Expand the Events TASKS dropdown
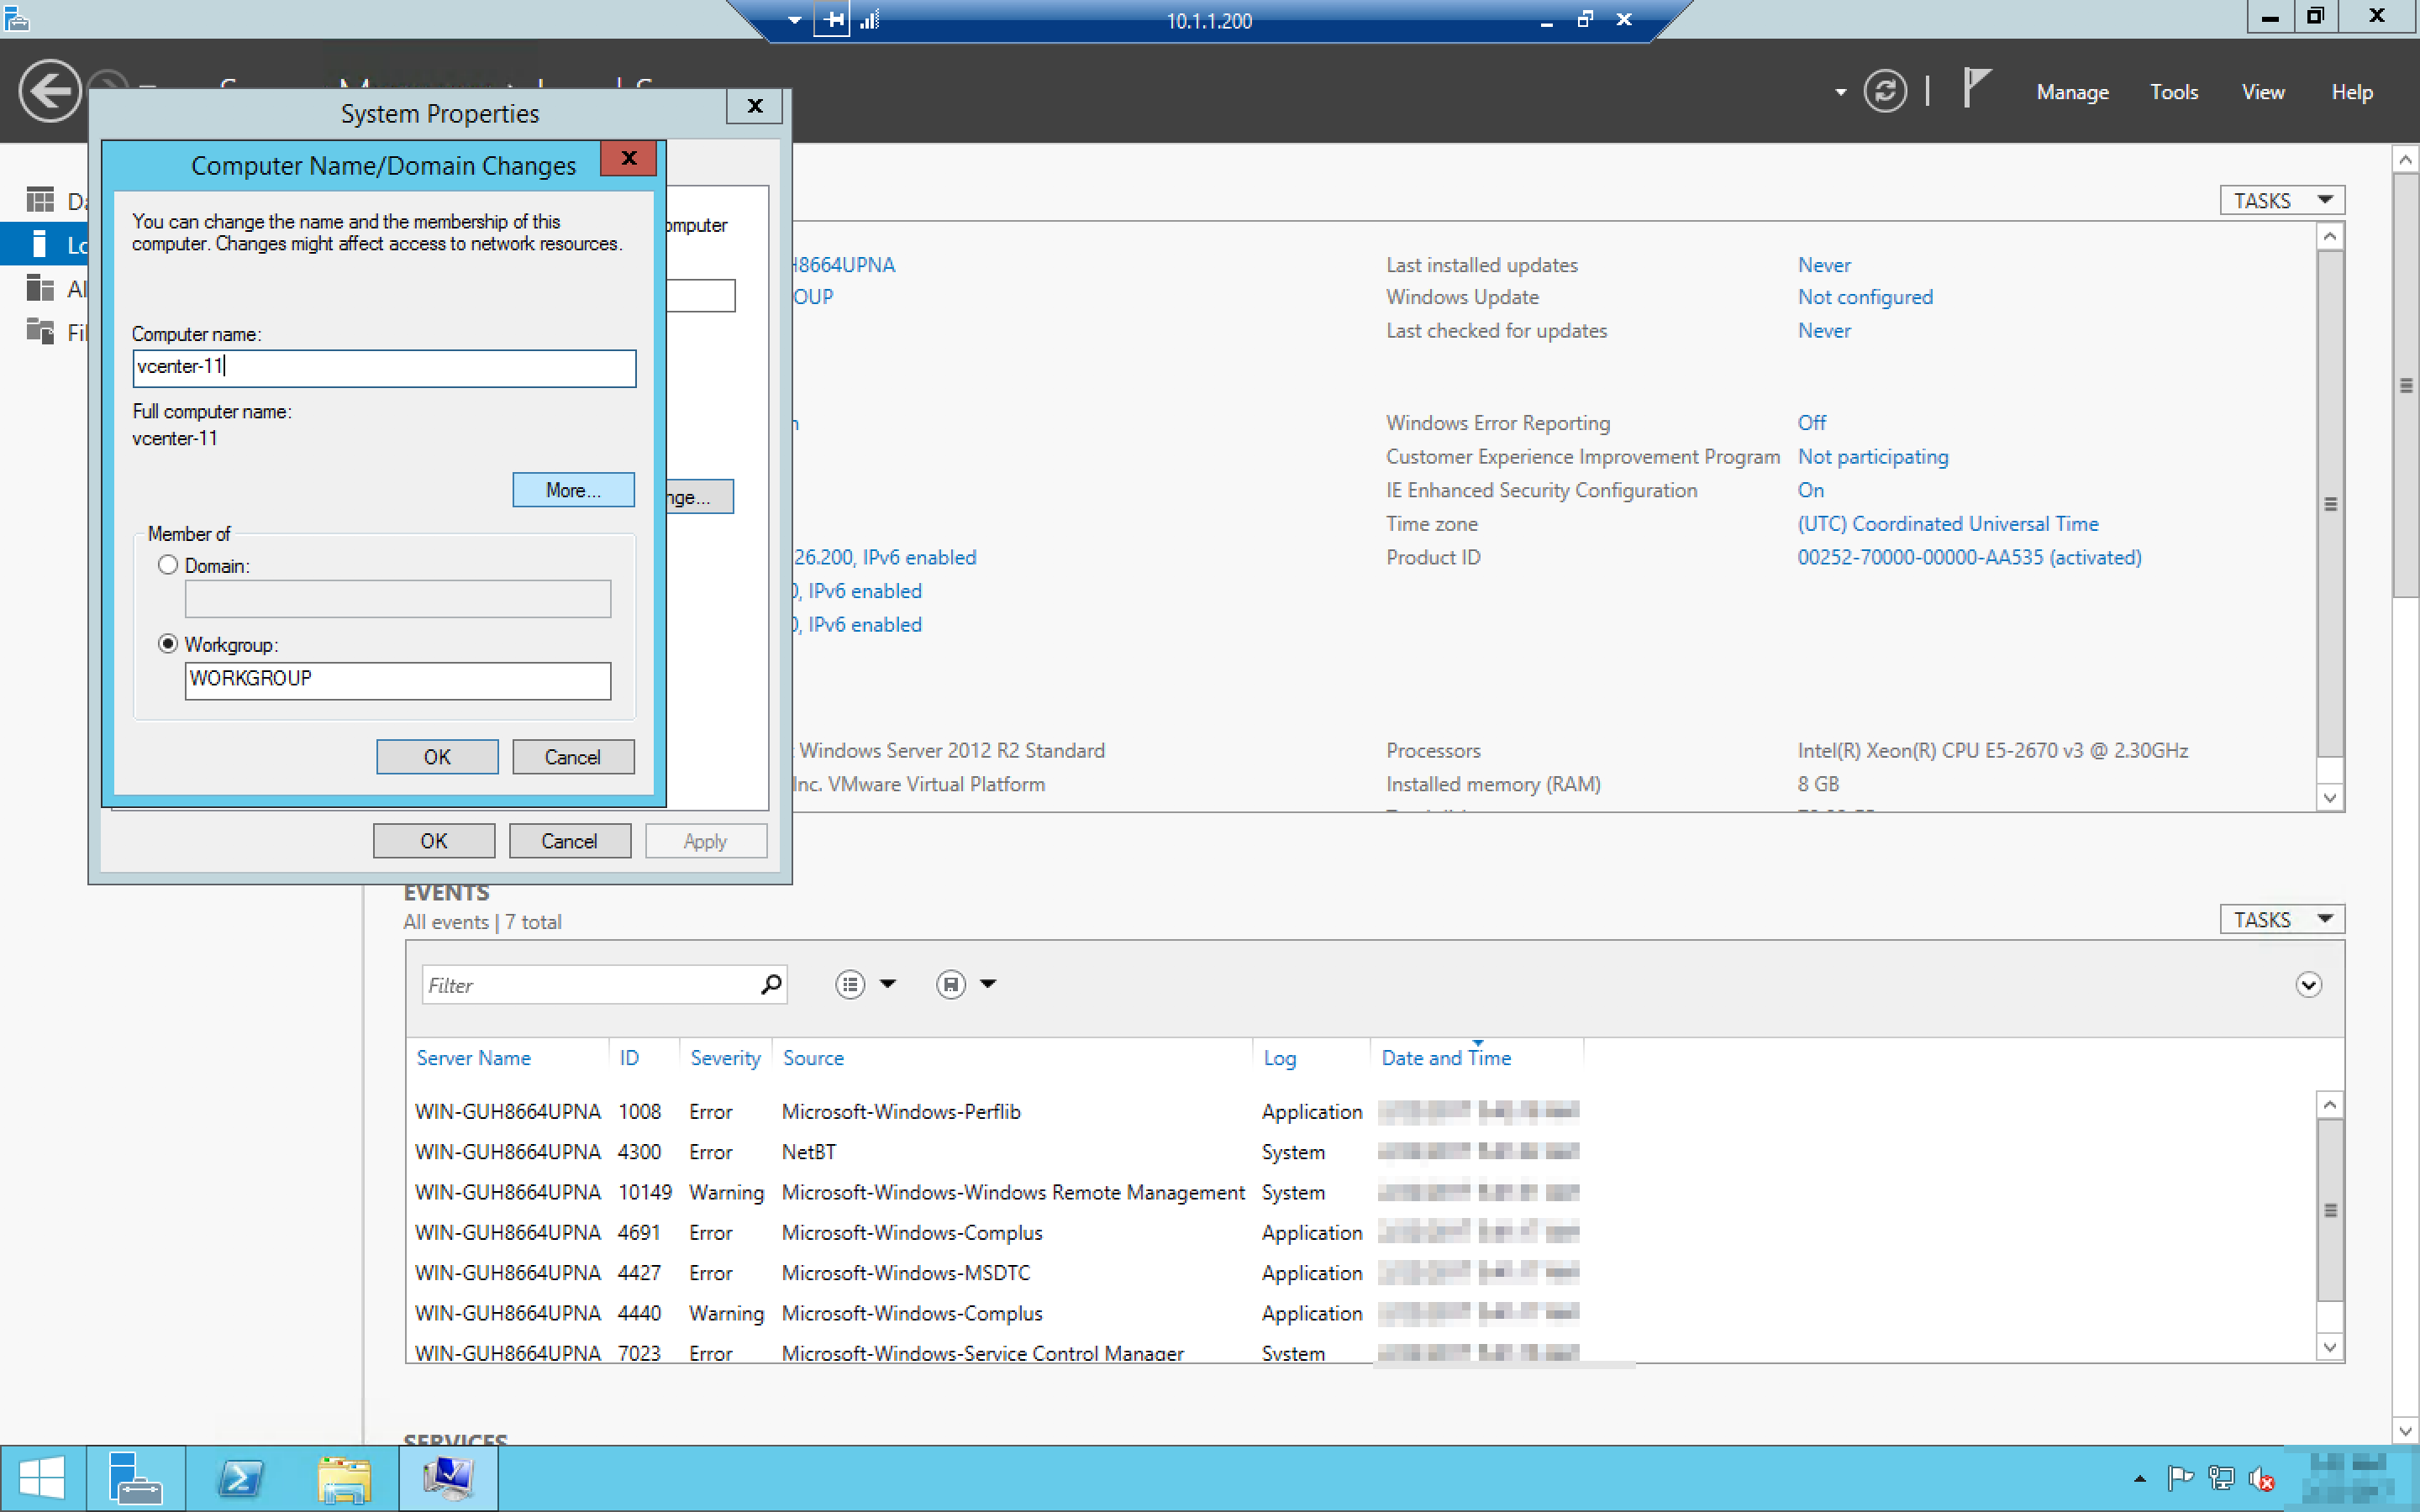This screenshot has width=2420, height=1512. coord(2281,919)
